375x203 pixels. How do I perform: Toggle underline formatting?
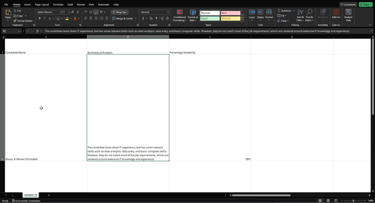point(49,18)
